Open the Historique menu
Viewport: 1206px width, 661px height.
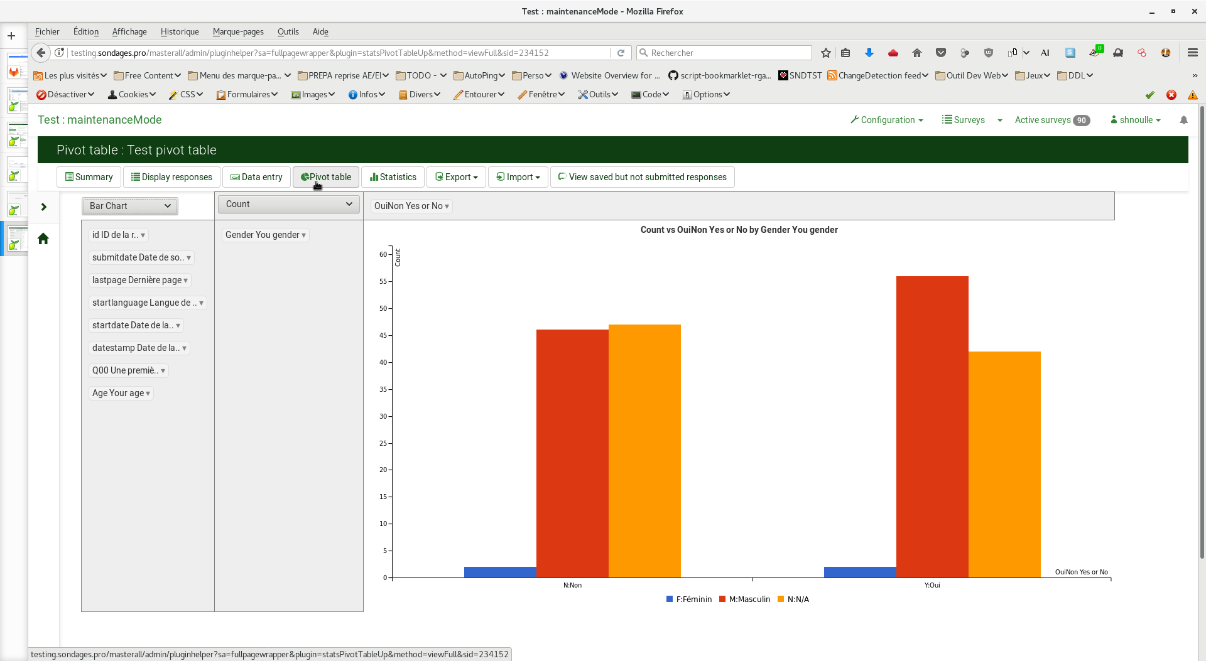[180, 32]
